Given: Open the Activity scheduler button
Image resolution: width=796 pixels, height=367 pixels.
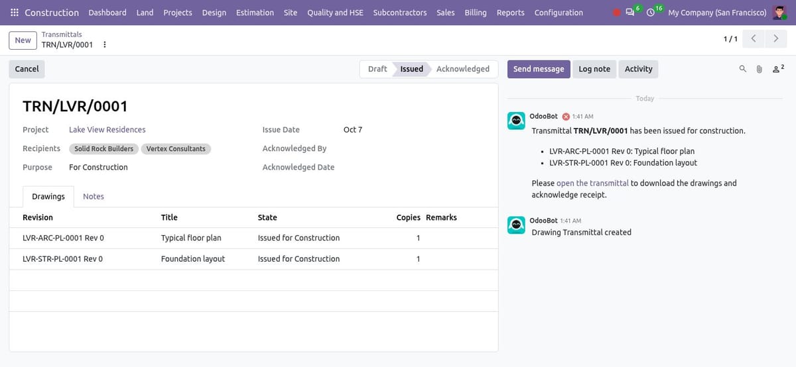Looking at the screenshot, I should 638,69.
